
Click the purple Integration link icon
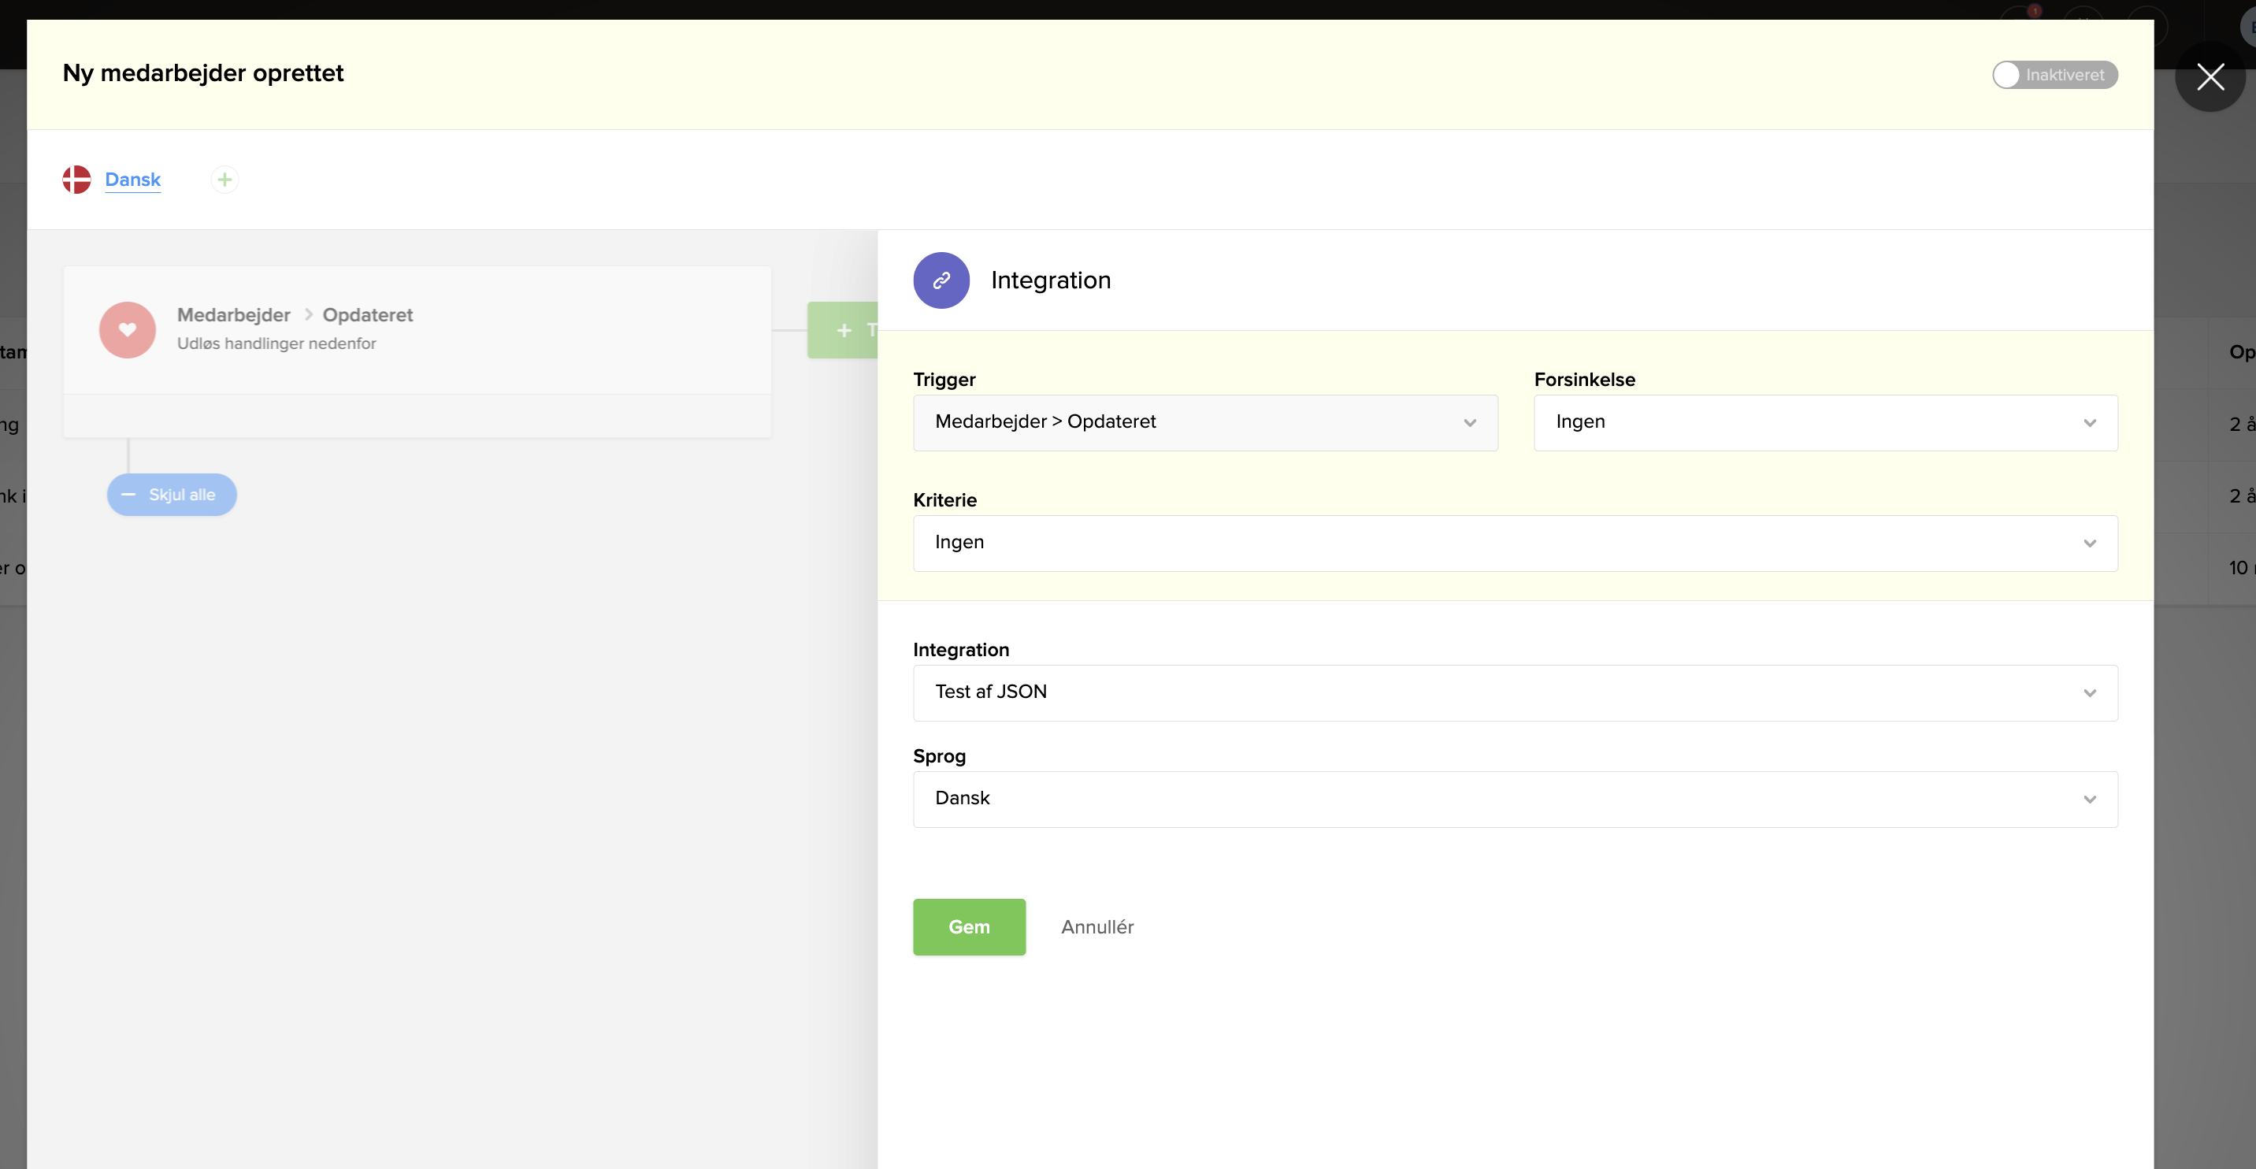941,280
